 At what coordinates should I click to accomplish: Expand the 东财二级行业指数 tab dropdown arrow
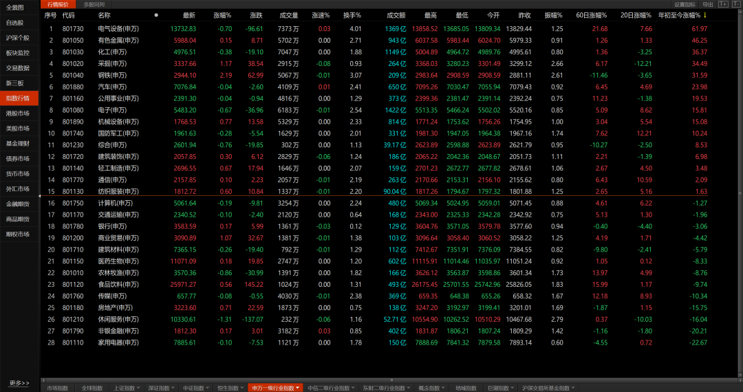[409, 388]
